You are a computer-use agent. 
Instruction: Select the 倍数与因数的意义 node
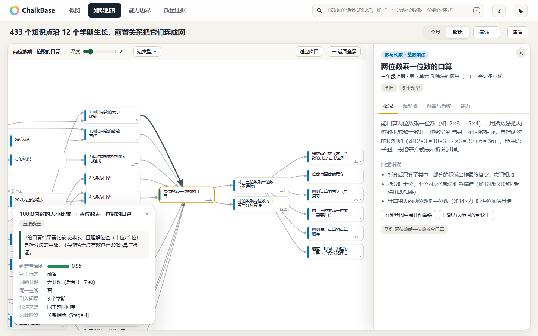pyautogui.click(x=336, y=175)
